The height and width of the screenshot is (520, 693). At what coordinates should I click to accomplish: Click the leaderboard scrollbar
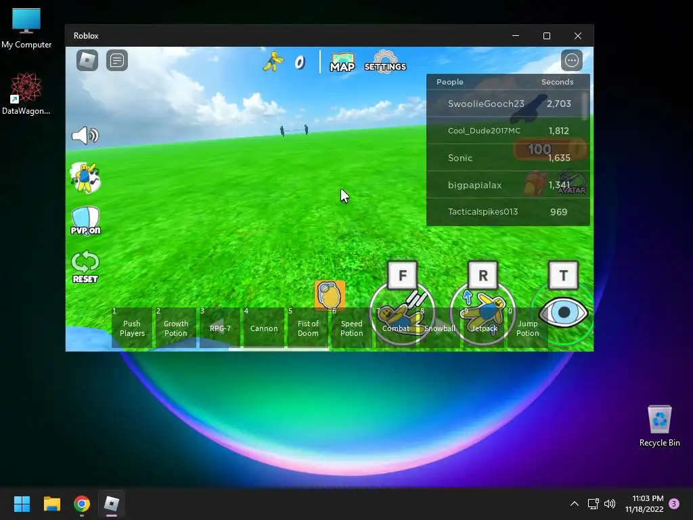coord(585,106)
